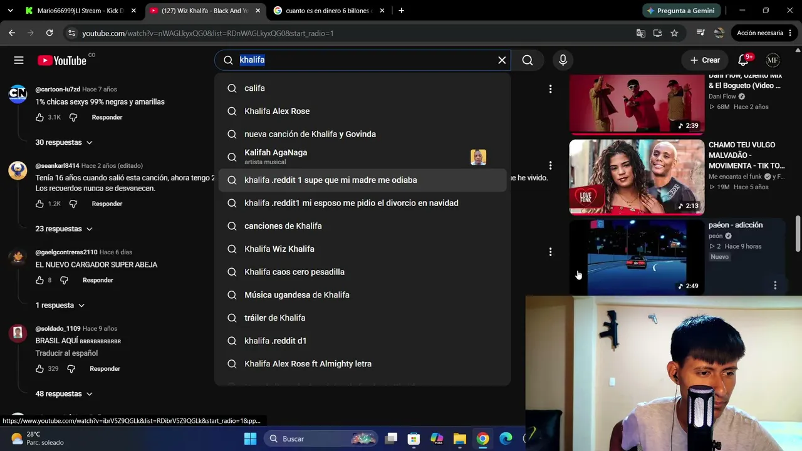The height and width of the screenshot is (451, 802).
Task: Dislike the comment by @seankarl8414
Action: coord(73,204)
